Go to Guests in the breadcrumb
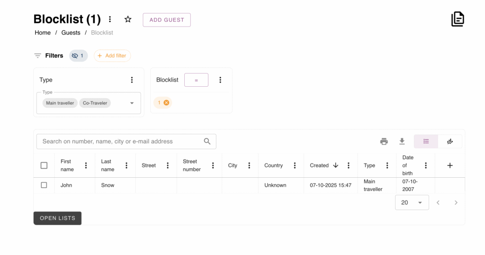Screen dimensions: 485x255 (x=71, y=33)
